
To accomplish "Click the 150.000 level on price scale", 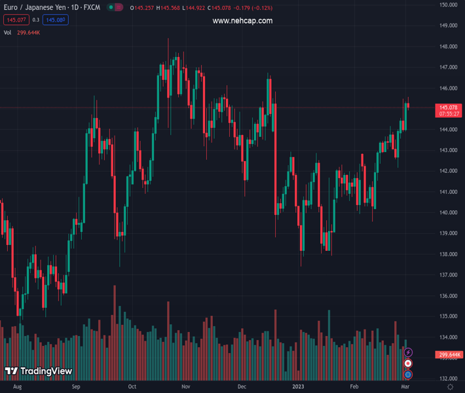I will click(448, 5).
